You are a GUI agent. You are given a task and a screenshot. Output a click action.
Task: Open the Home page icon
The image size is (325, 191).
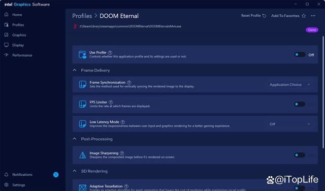click(7, 15)
